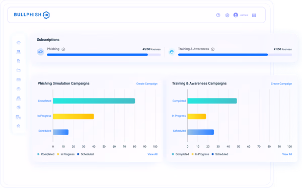Show info tooltip next to Phishing
The image size is (302, 188).
click(63, 49)
